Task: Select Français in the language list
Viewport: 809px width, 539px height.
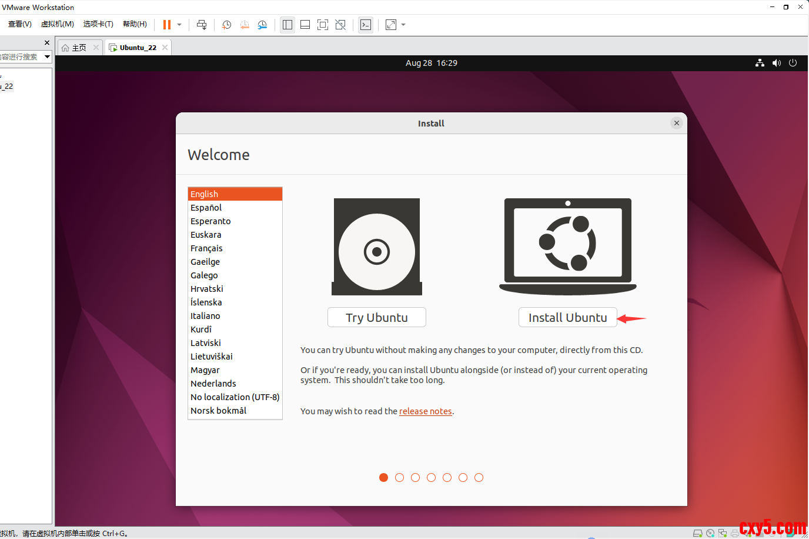Action: click(x=206, y=248)
